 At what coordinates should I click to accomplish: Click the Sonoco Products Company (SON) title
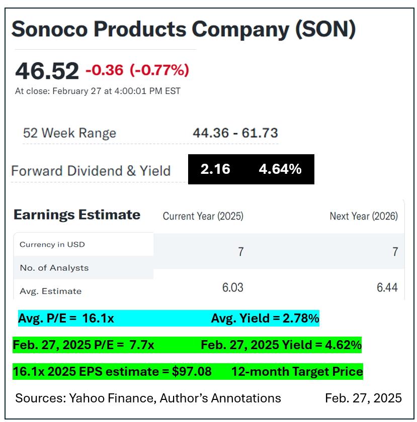[184, 30]
